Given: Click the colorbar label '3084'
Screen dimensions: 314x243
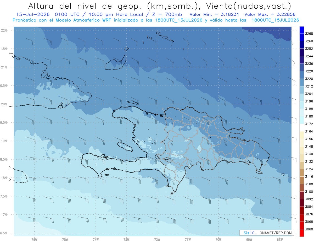Looking at the screenshot, I should click(x=309, y=207).
